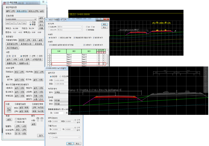Image resolution: width=209 pixels, height=146 pixels.
Task: Toggle Ramp-A row 2D view checkbox
Action: point(99,55)
